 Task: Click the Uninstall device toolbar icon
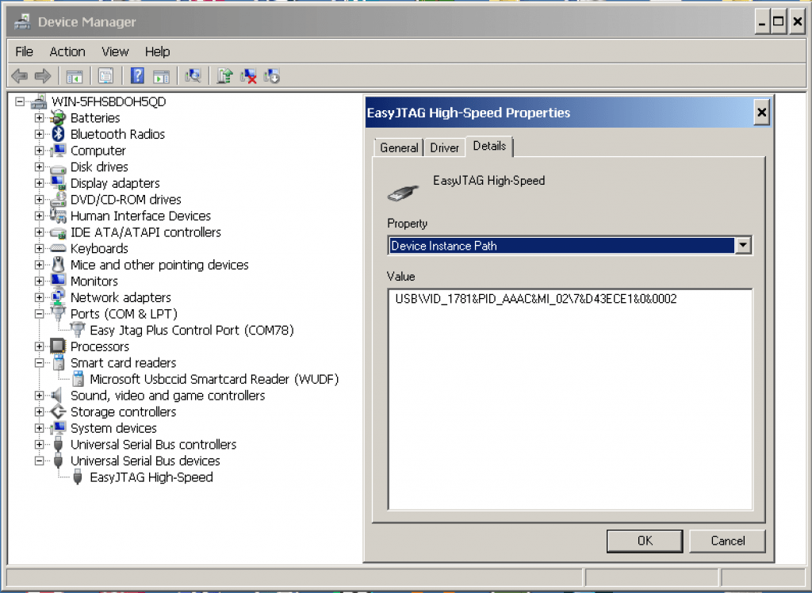[x=247, y=75]
